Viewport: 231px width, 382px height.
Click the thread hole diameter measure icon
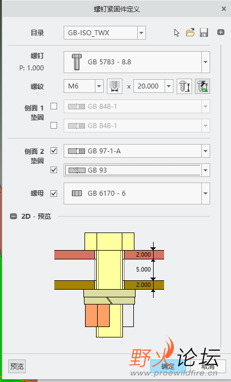click(115, 86)
